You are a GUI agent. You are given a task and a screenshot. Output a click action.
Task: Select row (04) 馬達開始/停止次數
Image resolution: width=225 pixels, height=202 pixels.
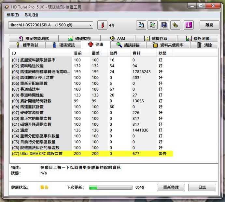click(x=92, y=78)
